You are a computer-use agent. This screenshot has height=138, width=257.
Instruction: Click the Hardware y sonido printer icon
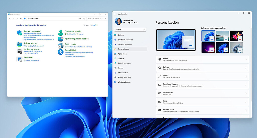click(20, 52)
